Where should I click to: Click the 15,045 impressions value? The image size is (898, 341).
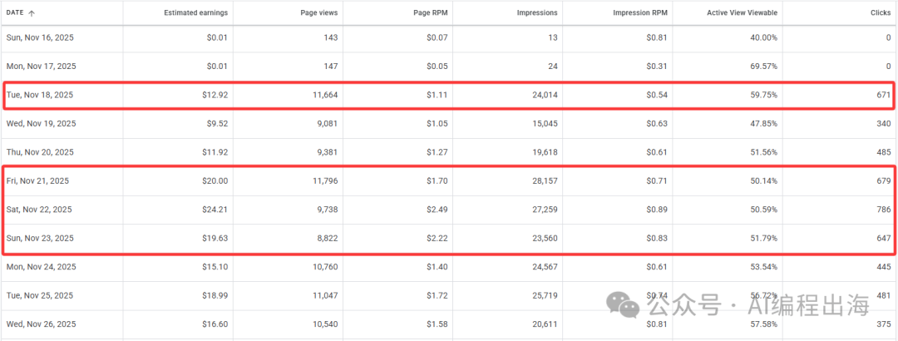tap(545, 124)
